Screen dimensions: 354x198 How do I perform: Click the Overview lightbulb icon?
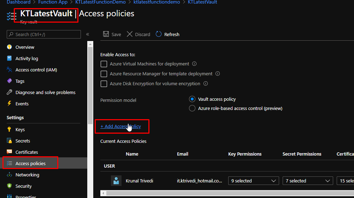9,47
